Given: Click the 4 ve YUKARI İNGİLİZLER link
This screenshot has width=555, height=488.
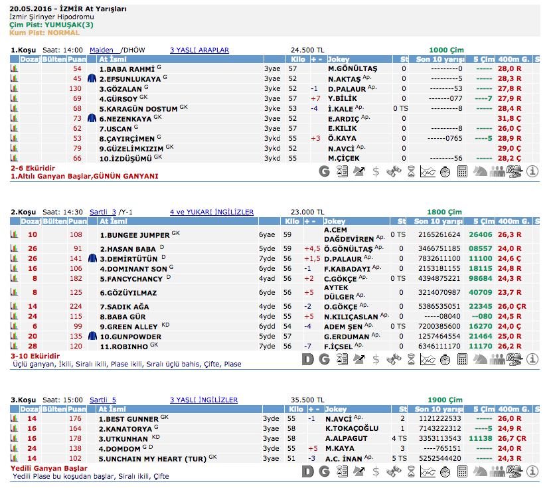Looking at the screenshot, I should click(x=211, y=212).
